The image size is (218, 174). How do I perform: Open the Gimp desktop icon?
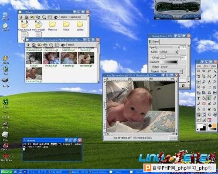pos(5,82)
